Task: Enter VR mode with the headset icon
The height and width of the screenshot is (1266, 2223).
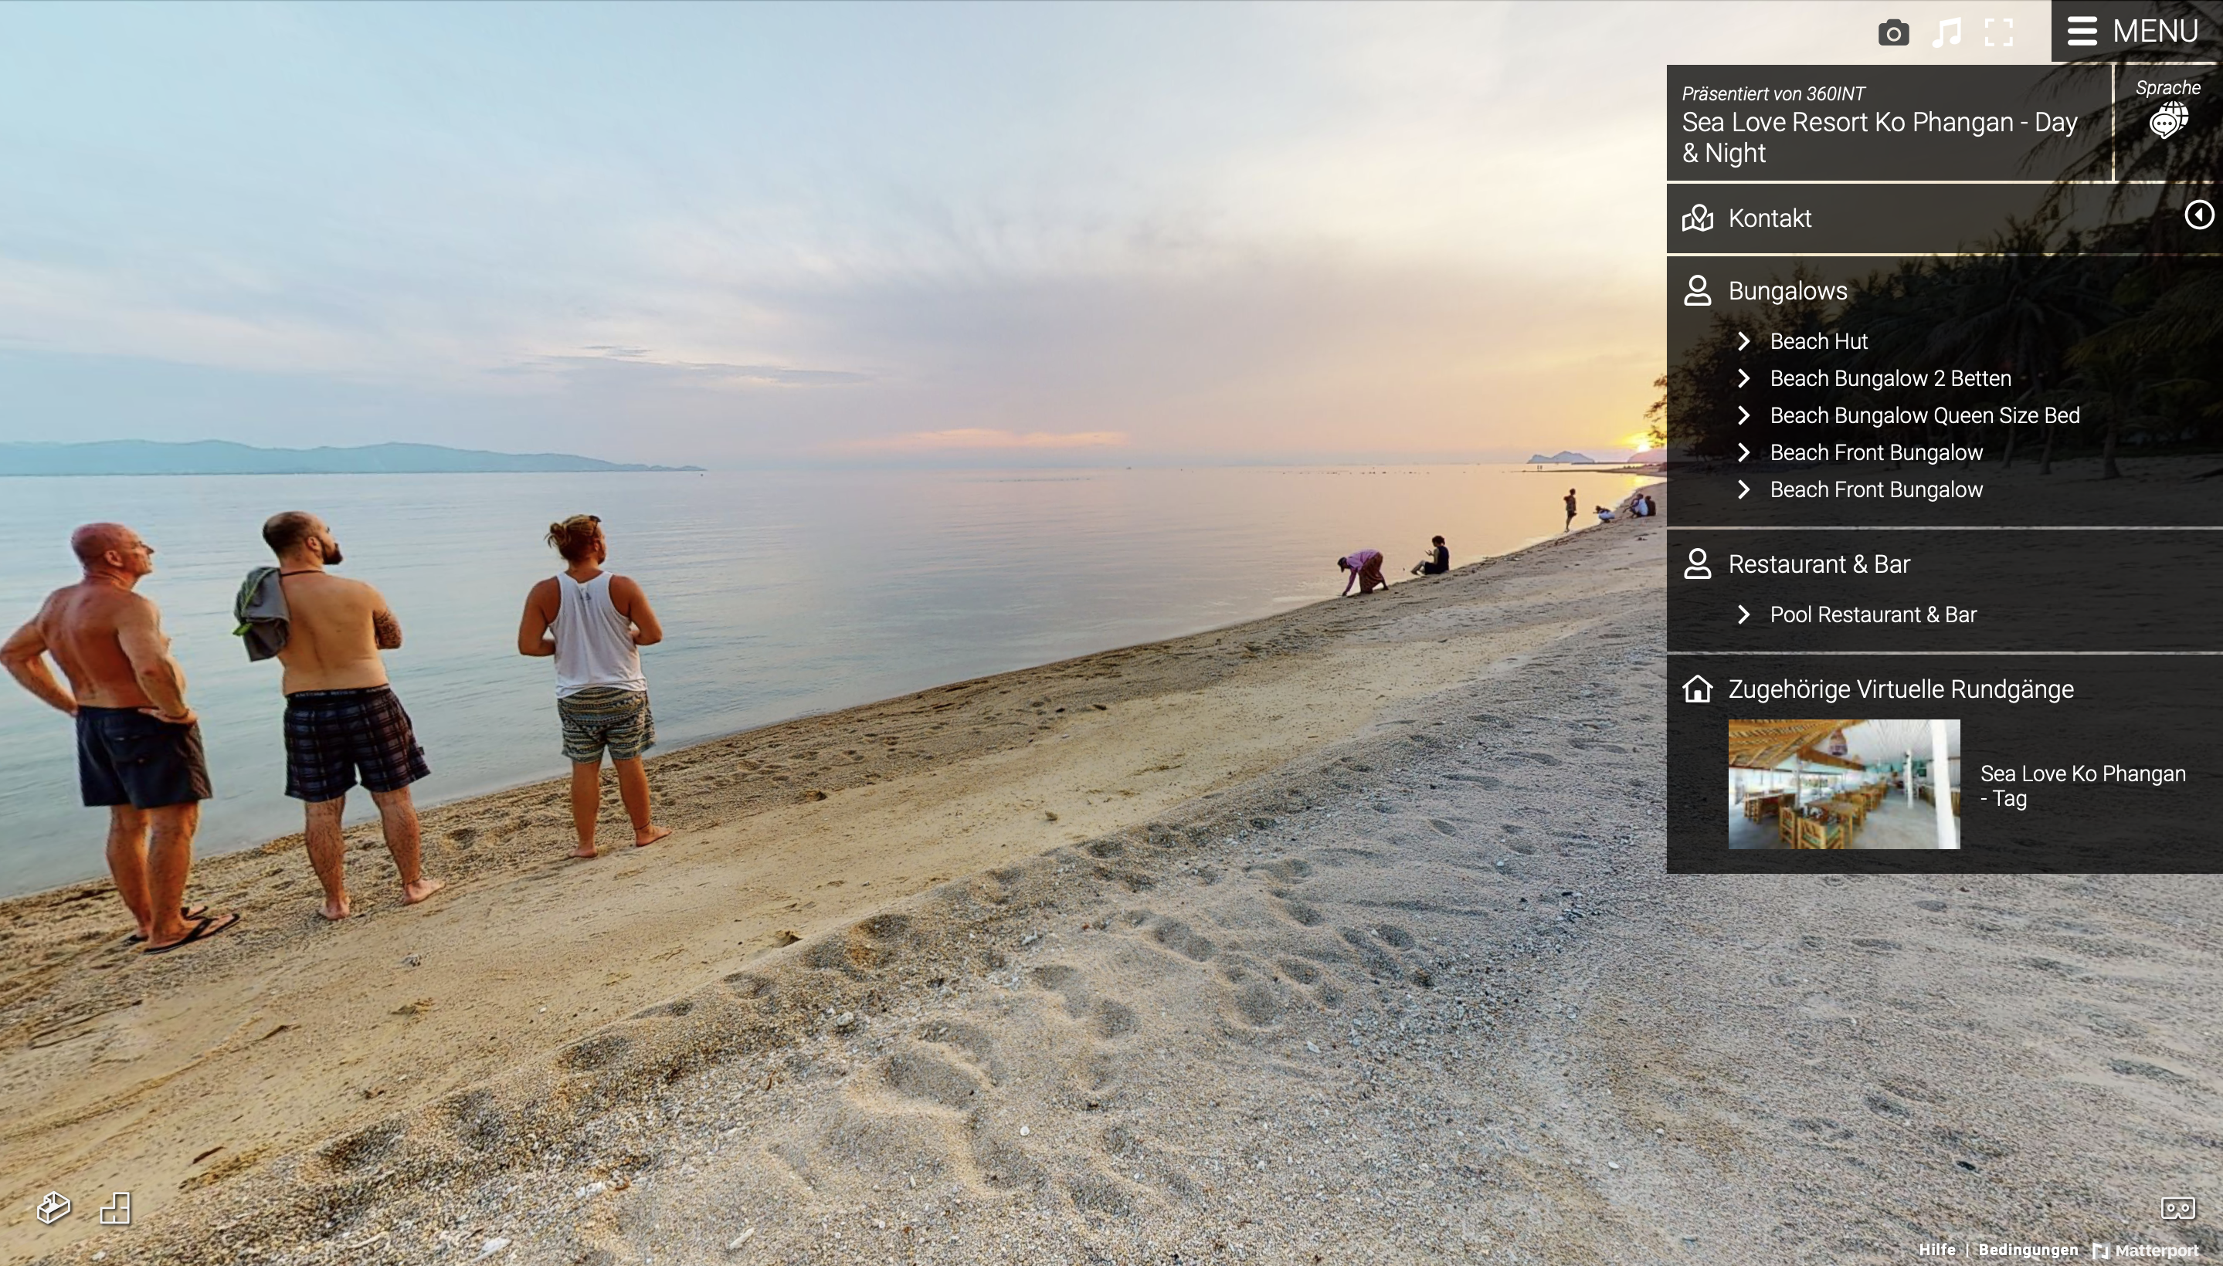Action: click(x=2177, y=1208)
